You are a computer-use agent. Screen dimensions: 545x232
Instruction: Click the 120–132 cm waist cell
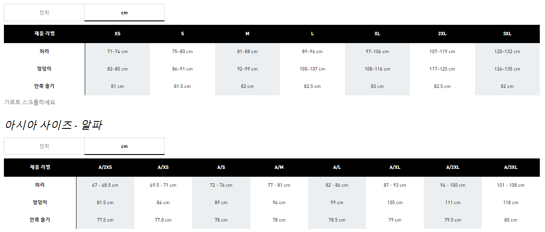click(x=507, y=51)
